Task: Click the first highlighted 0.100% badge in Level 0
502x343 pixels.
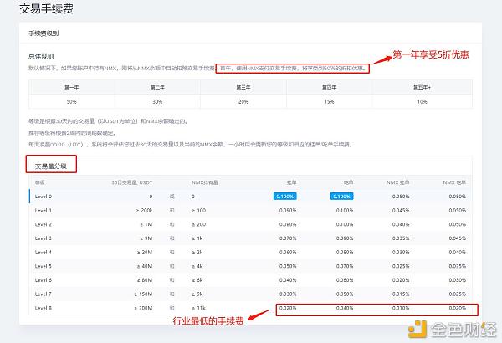Action: tap(285, 197)
